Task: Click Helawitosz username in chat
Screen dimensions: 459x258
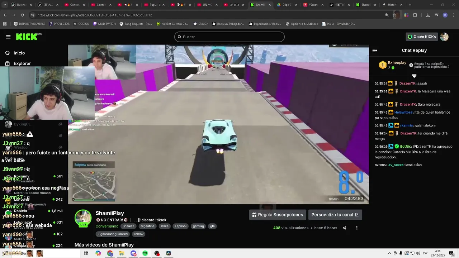Action: coord(403,112)
